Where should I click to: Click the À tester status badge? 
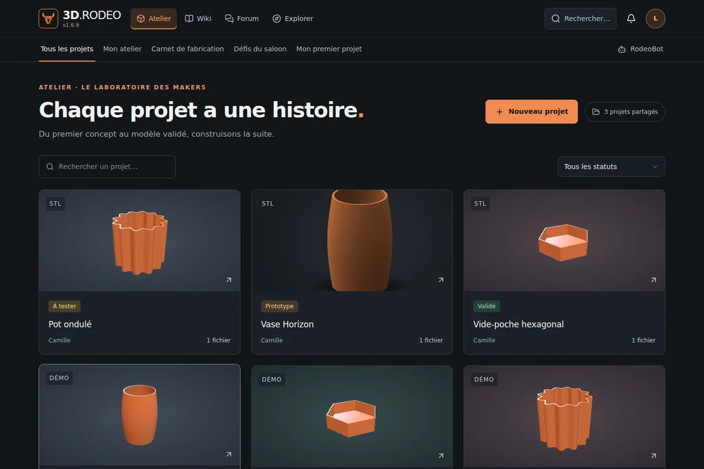click(x=64, y=306)
